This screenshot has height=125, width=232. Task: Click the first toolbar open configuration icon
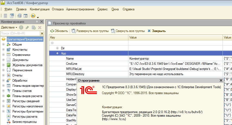[5, 16]
